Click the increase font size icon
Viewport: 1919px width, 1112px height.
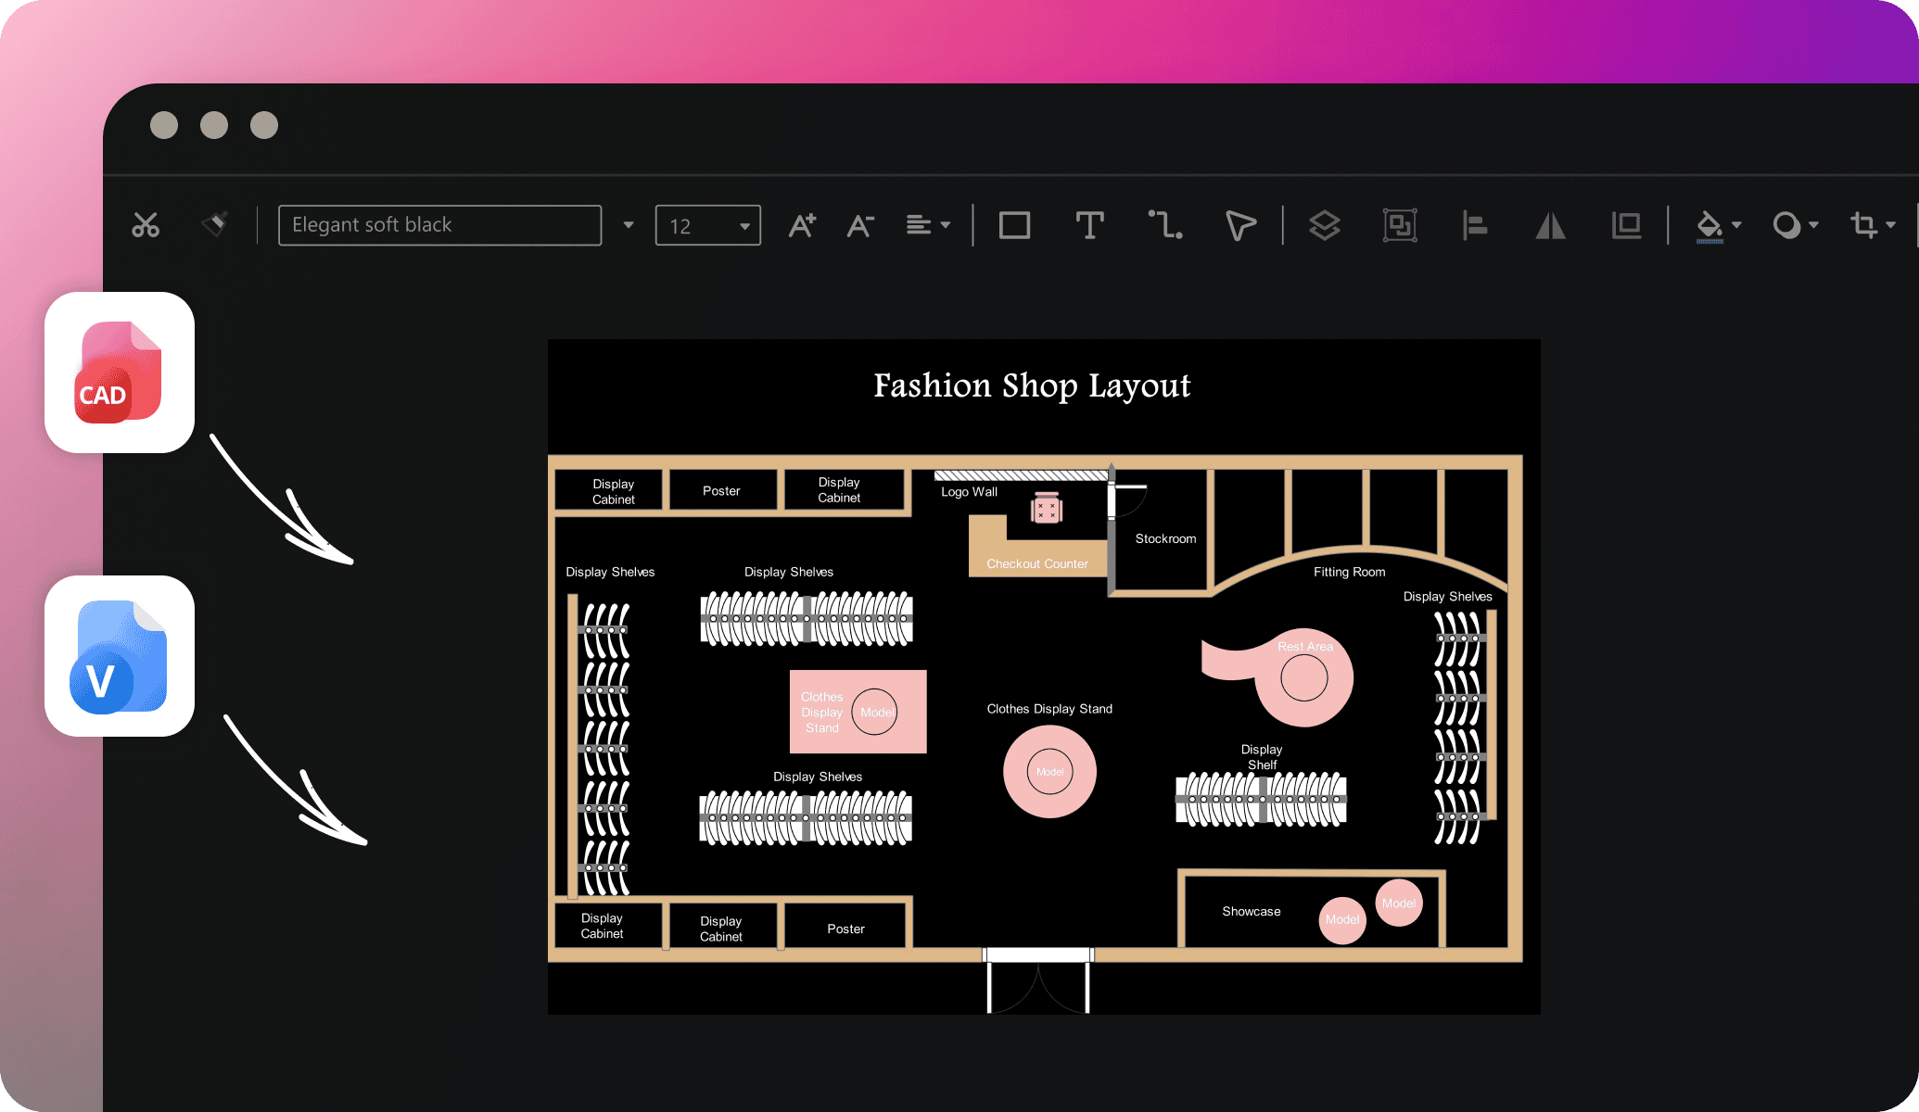802,225
